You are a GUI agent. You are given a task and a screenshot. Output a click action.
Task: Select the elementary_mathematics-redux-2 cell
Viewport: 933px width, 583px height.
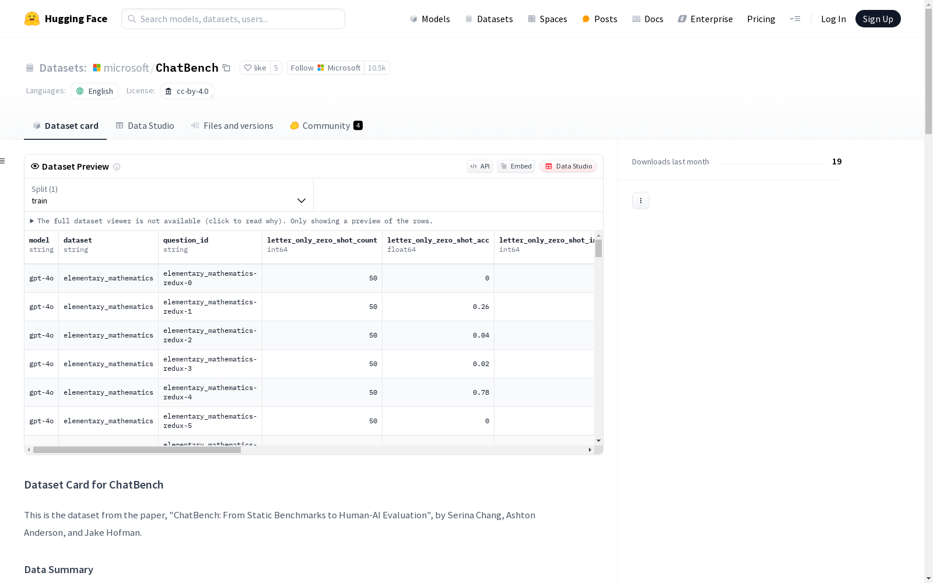pos(210,335)
